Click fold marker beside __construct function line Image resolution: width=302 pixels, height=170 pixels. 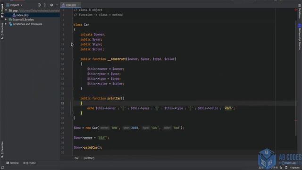pyautogui.click(x=73, y=59)
